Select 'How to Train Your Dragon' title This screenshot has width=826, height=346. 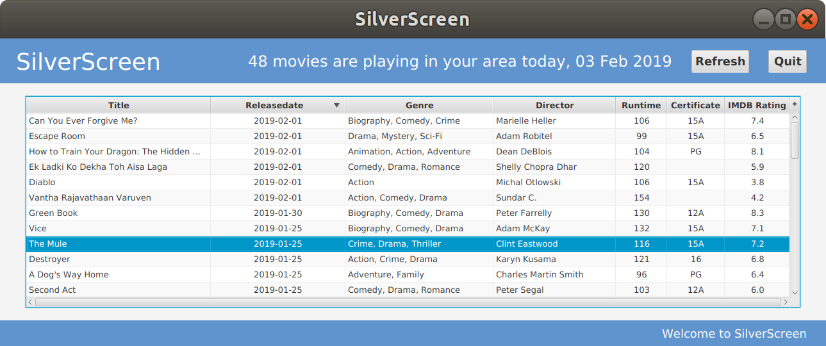point(115,151)
